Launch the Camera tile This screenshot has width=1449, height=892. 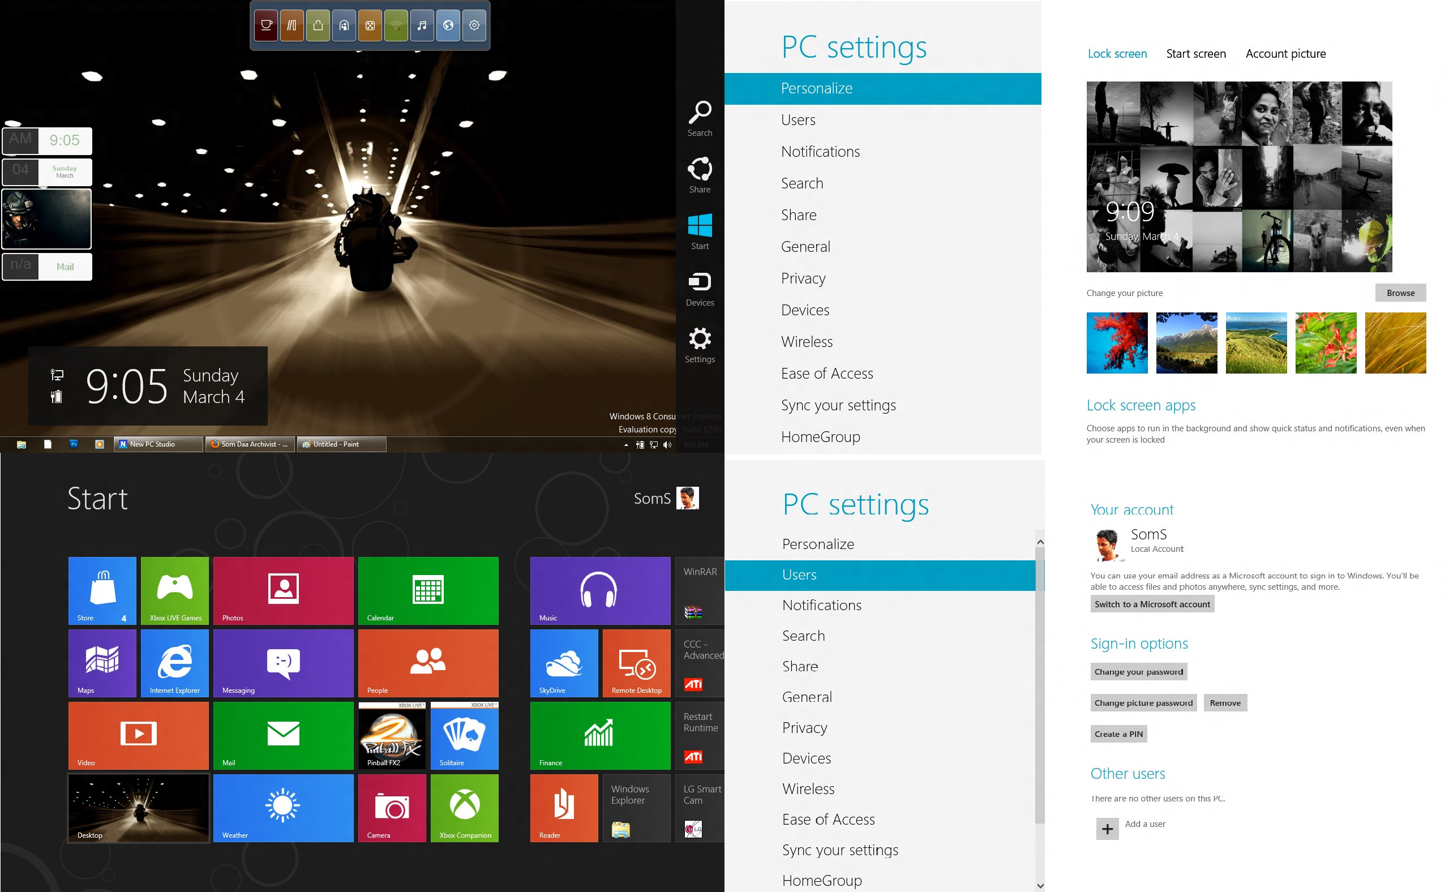click(392, 808)
